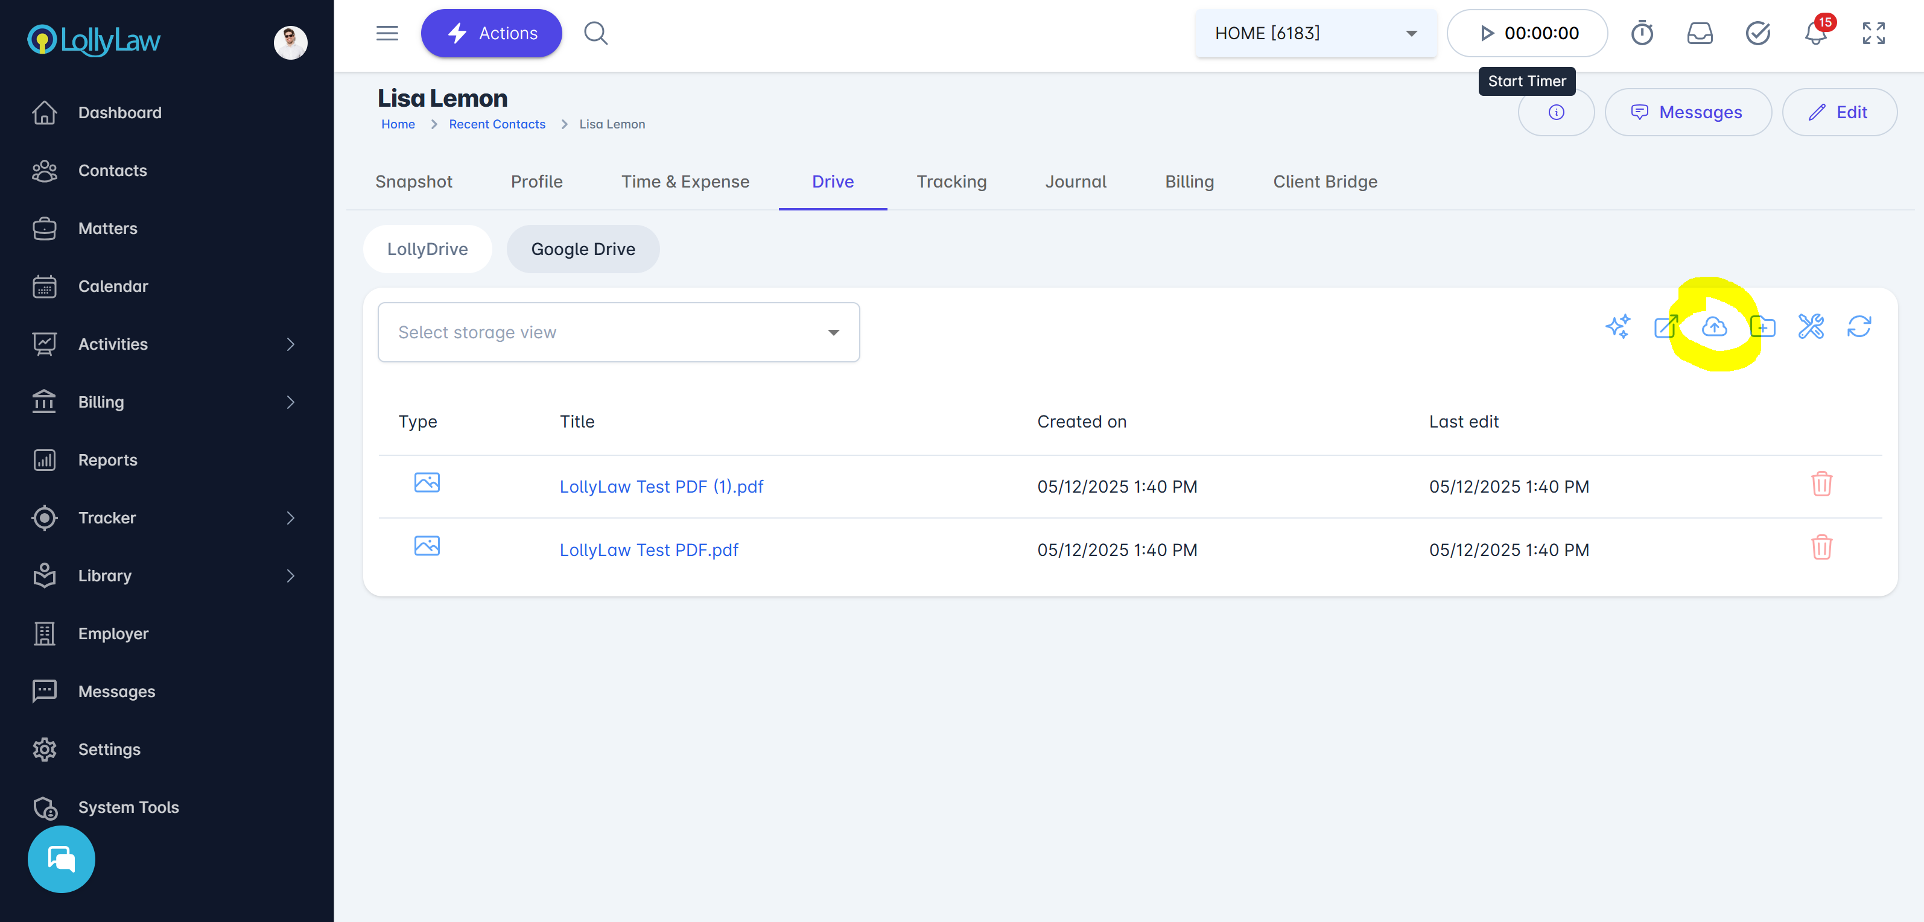
Task: Click the add new folder icon
Action: coord(1763,327)
